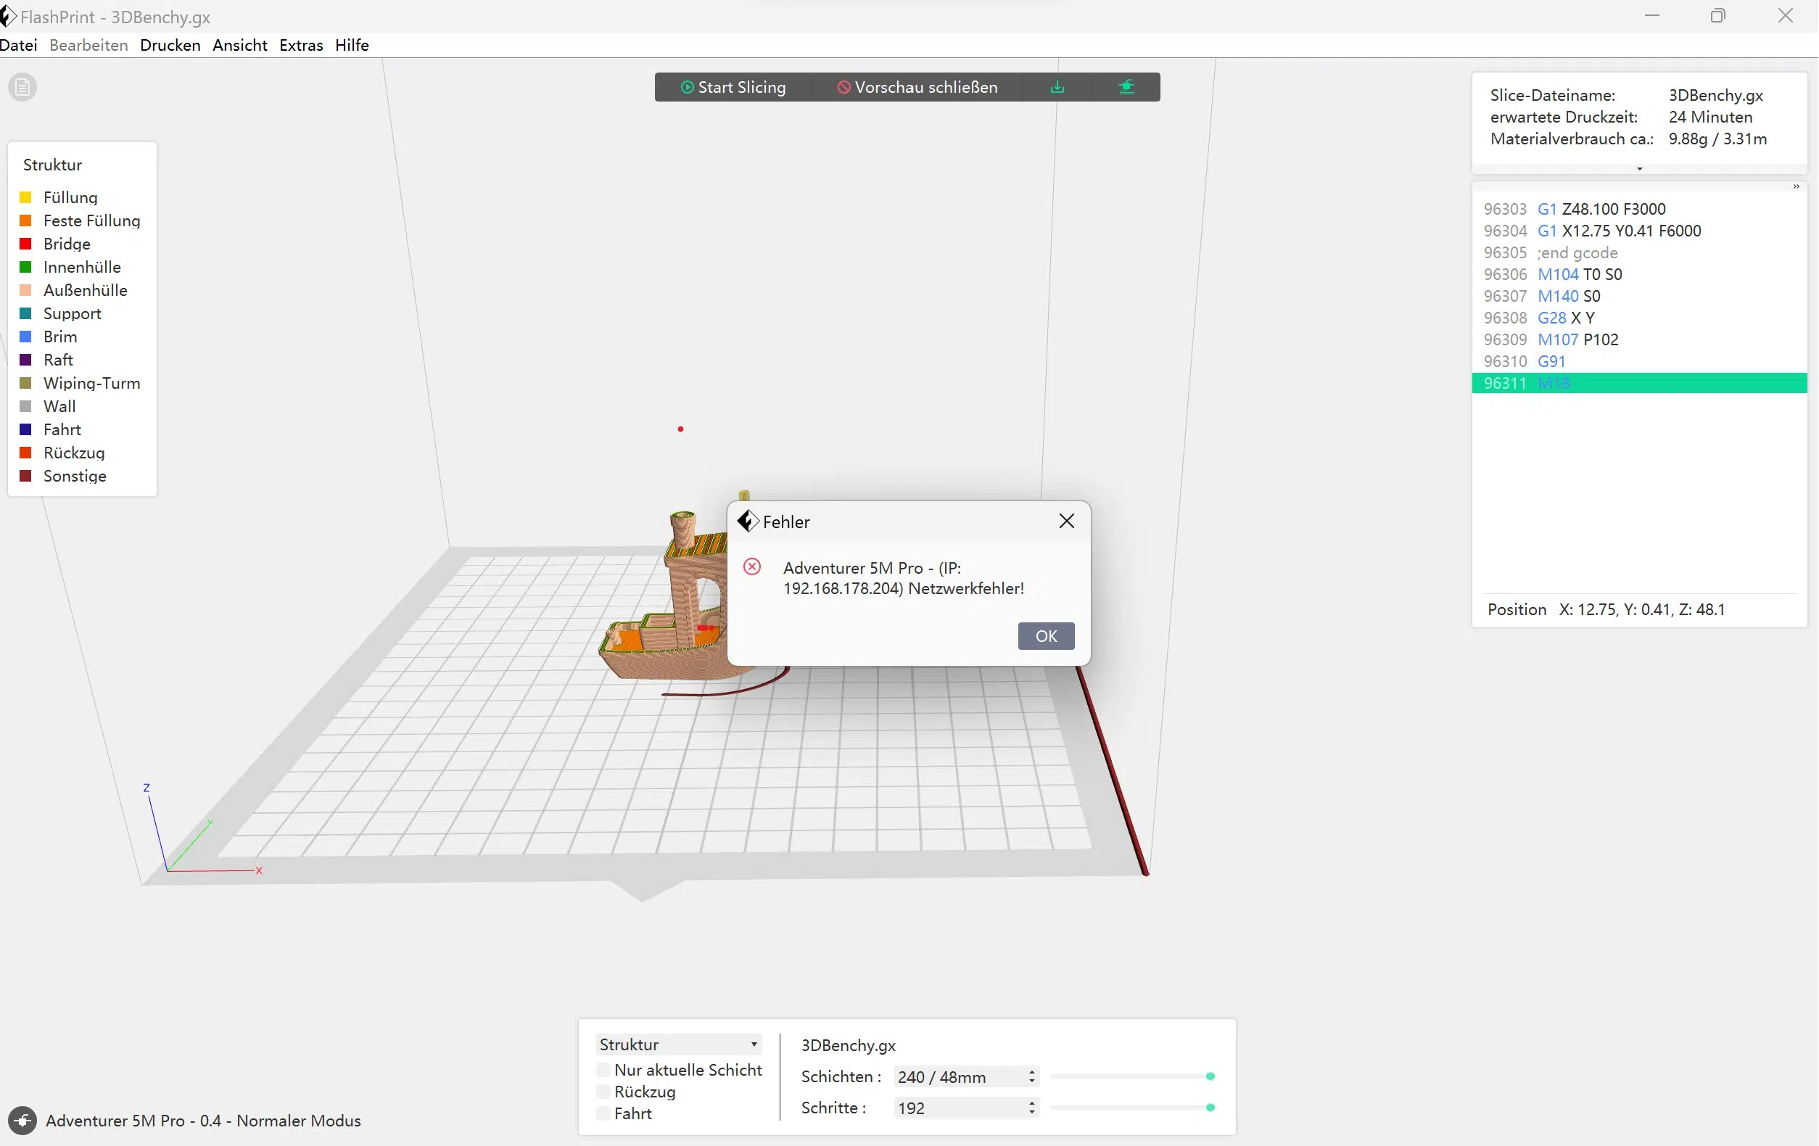
Task: Open the Extras menu
Action: click(301, 45)
